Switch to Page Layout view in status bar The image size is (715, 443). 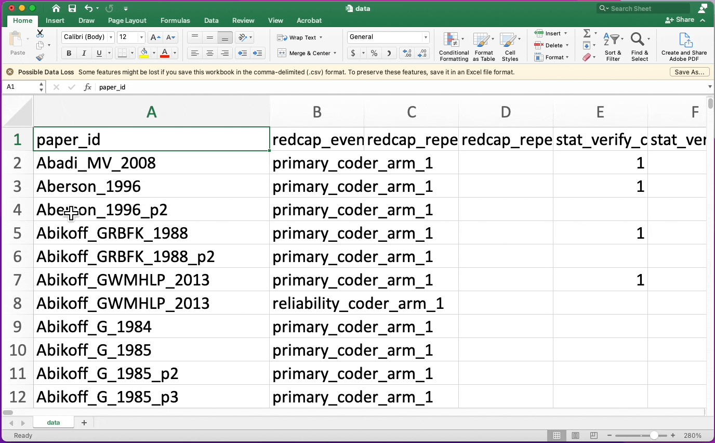pos(575,435)
